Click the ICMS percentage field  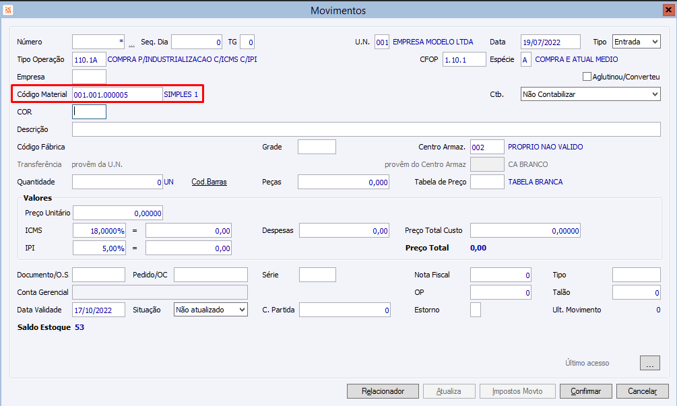[x=99, y=230]
